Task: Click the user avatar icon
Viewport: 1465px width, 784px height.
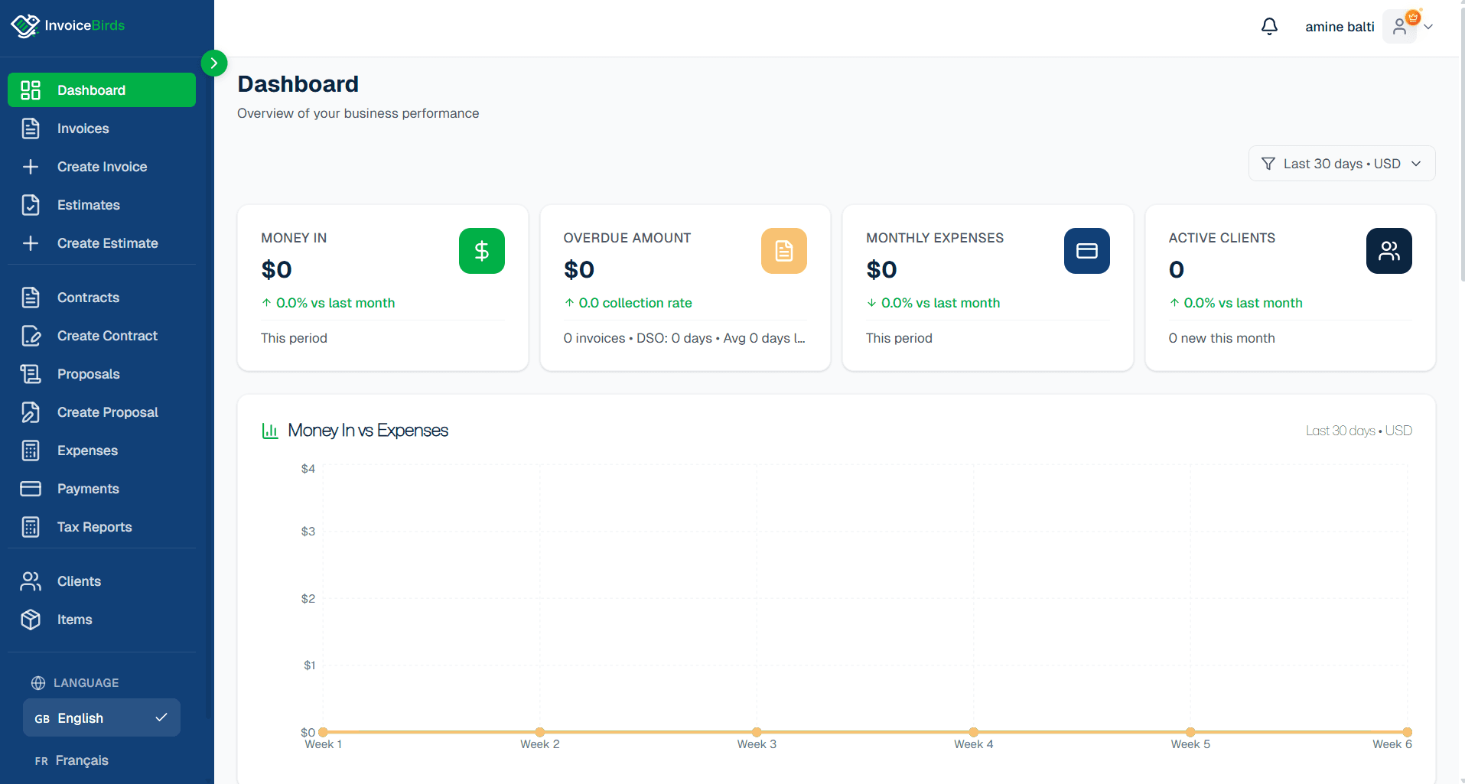Action: pyautogui.click(x=1399, y=27)
